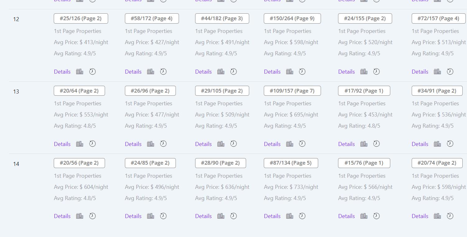
Task: Show history clock for the #58/172 cell
Action: pos(163,71)
